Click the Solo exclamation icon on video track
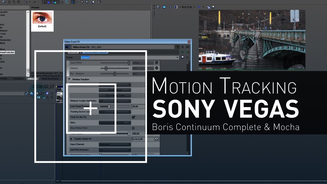 coord(52,93)
